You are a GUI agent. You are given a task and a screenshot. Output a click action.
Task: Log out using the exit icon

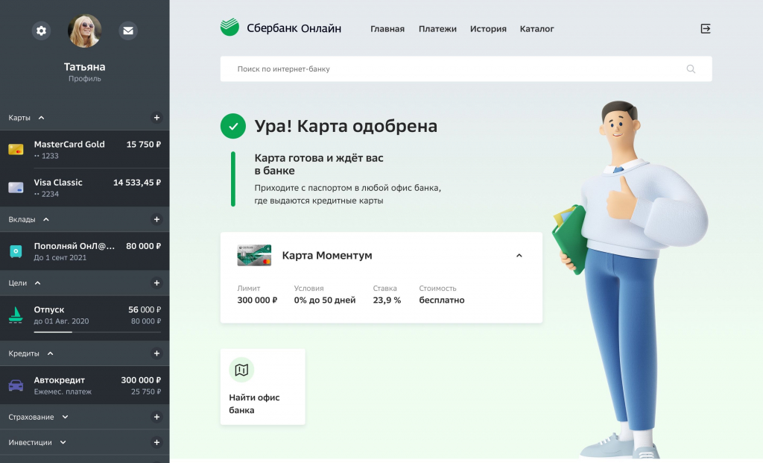(x=706, y=29)
